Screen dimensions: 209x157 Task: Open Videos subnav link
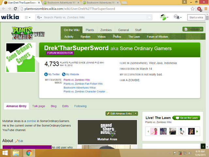[x=102, y=37]
